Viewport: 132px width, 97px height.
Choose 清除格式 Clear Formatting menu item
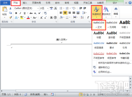click(104, 67)
